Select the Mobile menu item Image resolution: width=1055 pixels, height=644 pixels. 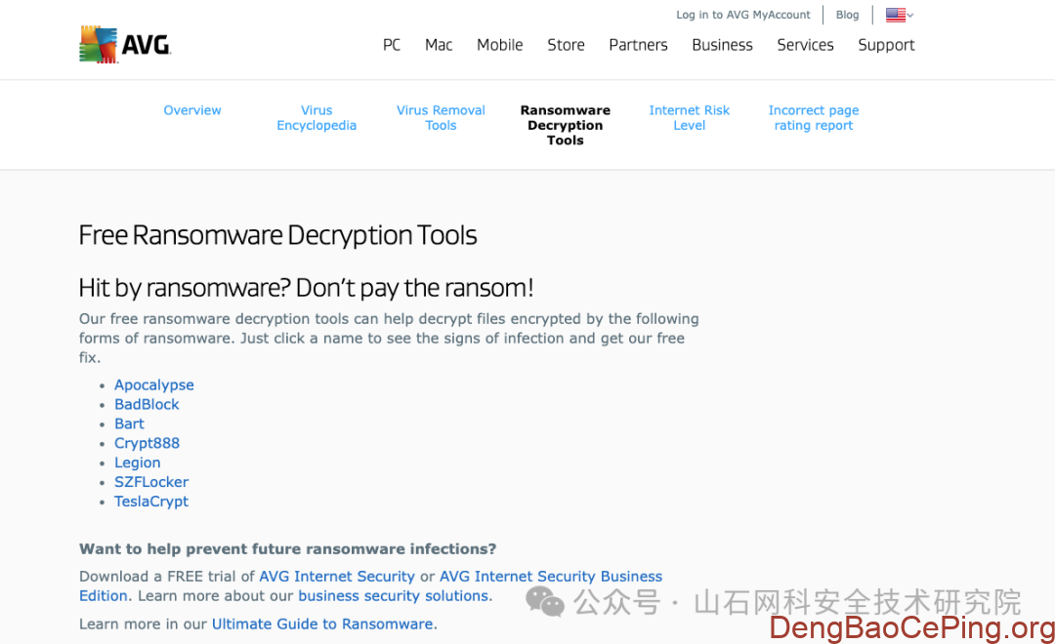click(500, 45)
